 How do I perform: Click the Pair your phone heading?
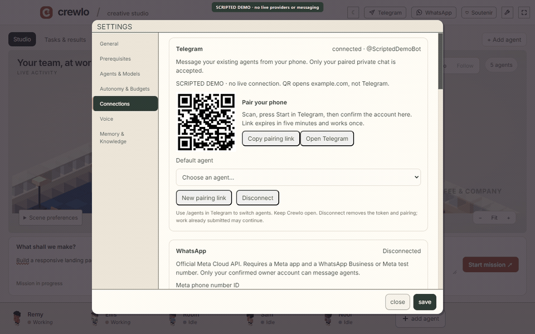click(x=264, y=102)
